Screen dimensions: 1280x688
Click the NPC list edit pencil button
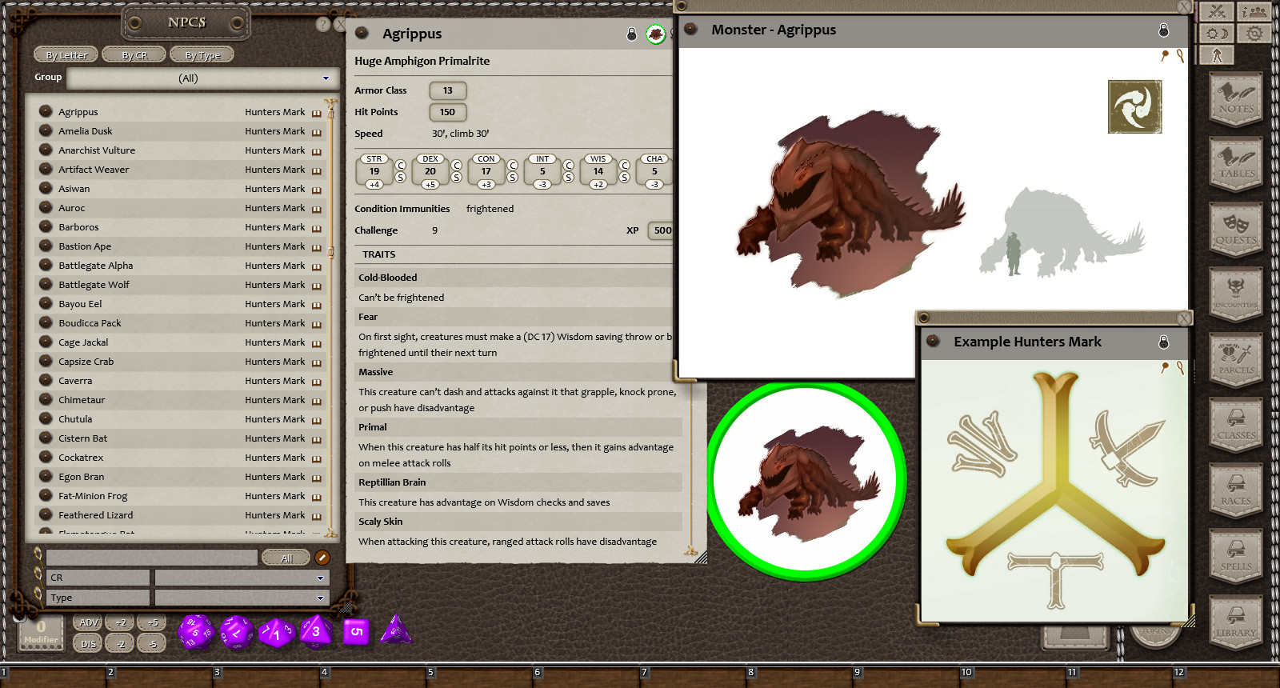tap(322, 558)
